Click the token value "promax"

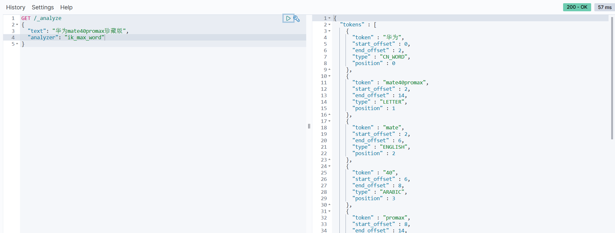coord(395,218)
